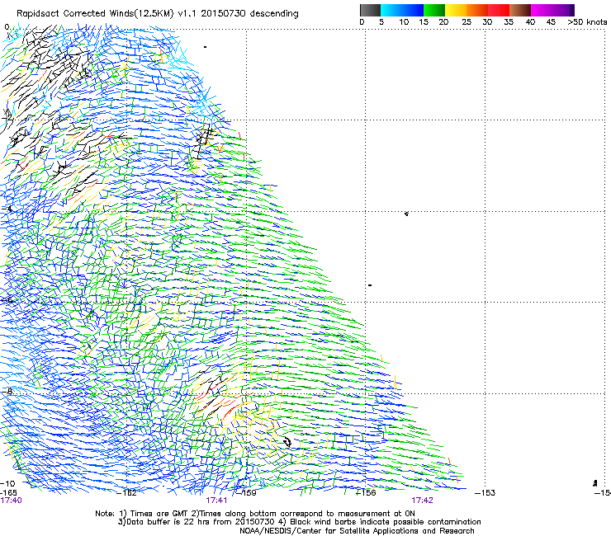
Task: Click the latitude label '-10'
Action: click(x=7, y=484)
